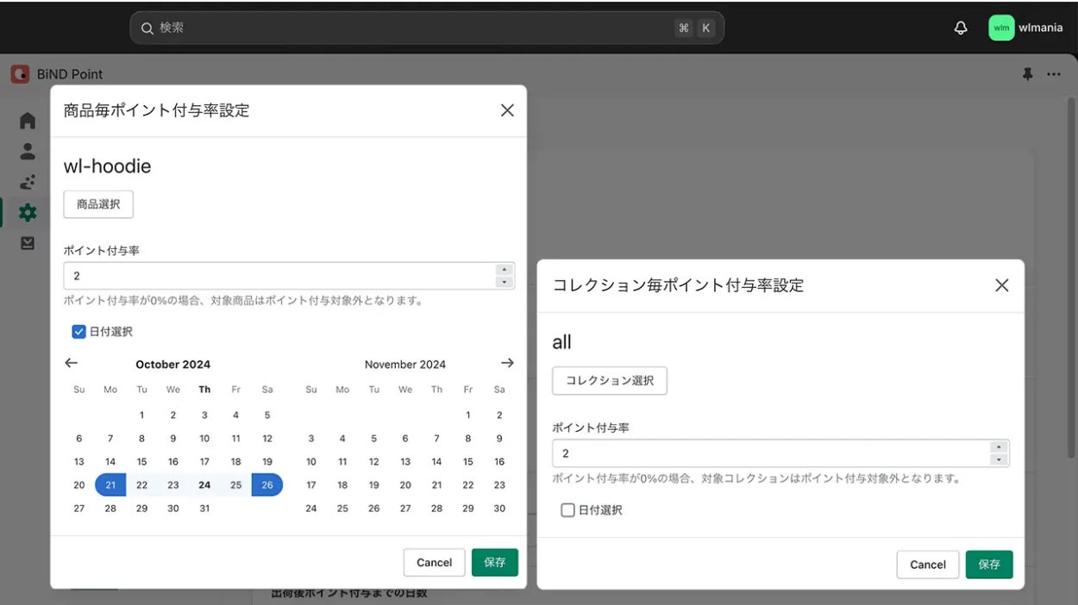Viewport: 1078px width, 605px height.
Task: Open the sidebar points sparkle icon
Action: [28, 182]
